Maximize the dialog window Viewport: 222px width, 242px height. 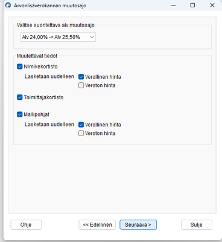coord(192,5)
